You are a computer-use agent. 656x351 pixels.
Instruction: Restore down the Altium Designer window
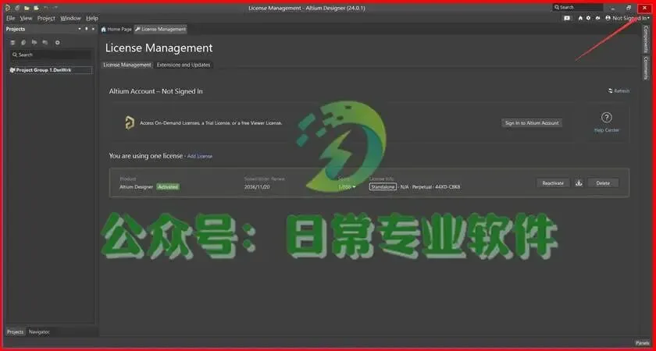coord(629,8)
